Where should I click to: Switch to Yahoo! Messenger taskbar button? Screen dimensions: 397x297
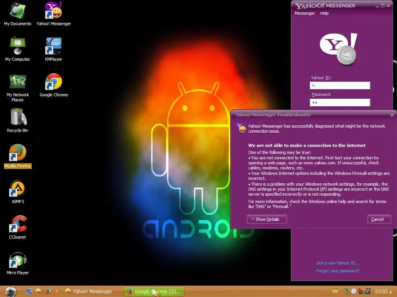pos(89,292)
